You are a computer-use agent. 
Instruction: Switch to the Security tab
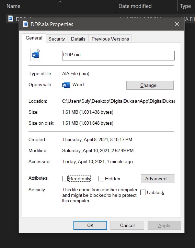tap(57, 39)
